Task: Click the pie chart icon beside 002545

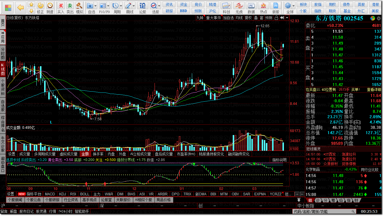Action: pos(373,18)
